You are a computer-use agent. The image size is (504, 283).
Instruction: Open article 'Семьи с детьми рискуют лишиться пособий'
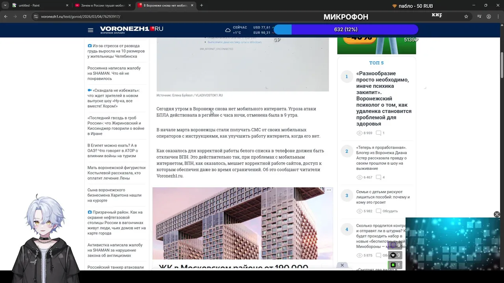[383, 197]
